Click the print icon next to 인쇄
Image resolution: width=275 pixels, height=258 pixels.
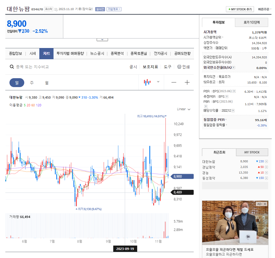click(x=179, y=67)
